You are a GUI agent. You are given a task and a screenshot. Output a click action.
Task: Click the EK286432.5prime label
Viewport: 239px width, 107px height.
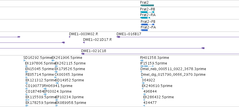point(158,97)
